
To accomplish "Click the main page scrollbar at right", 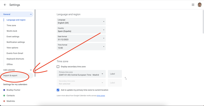I will 203,22.
